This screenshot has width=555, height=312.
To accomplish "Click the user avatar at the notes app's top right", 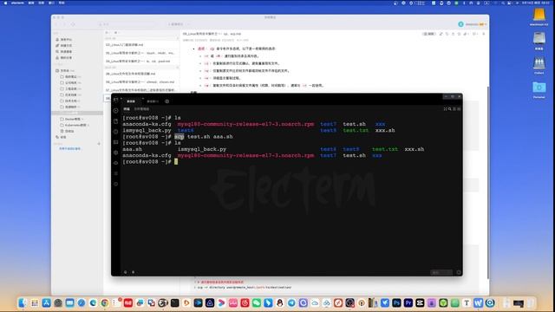I will tap(460, 24).
